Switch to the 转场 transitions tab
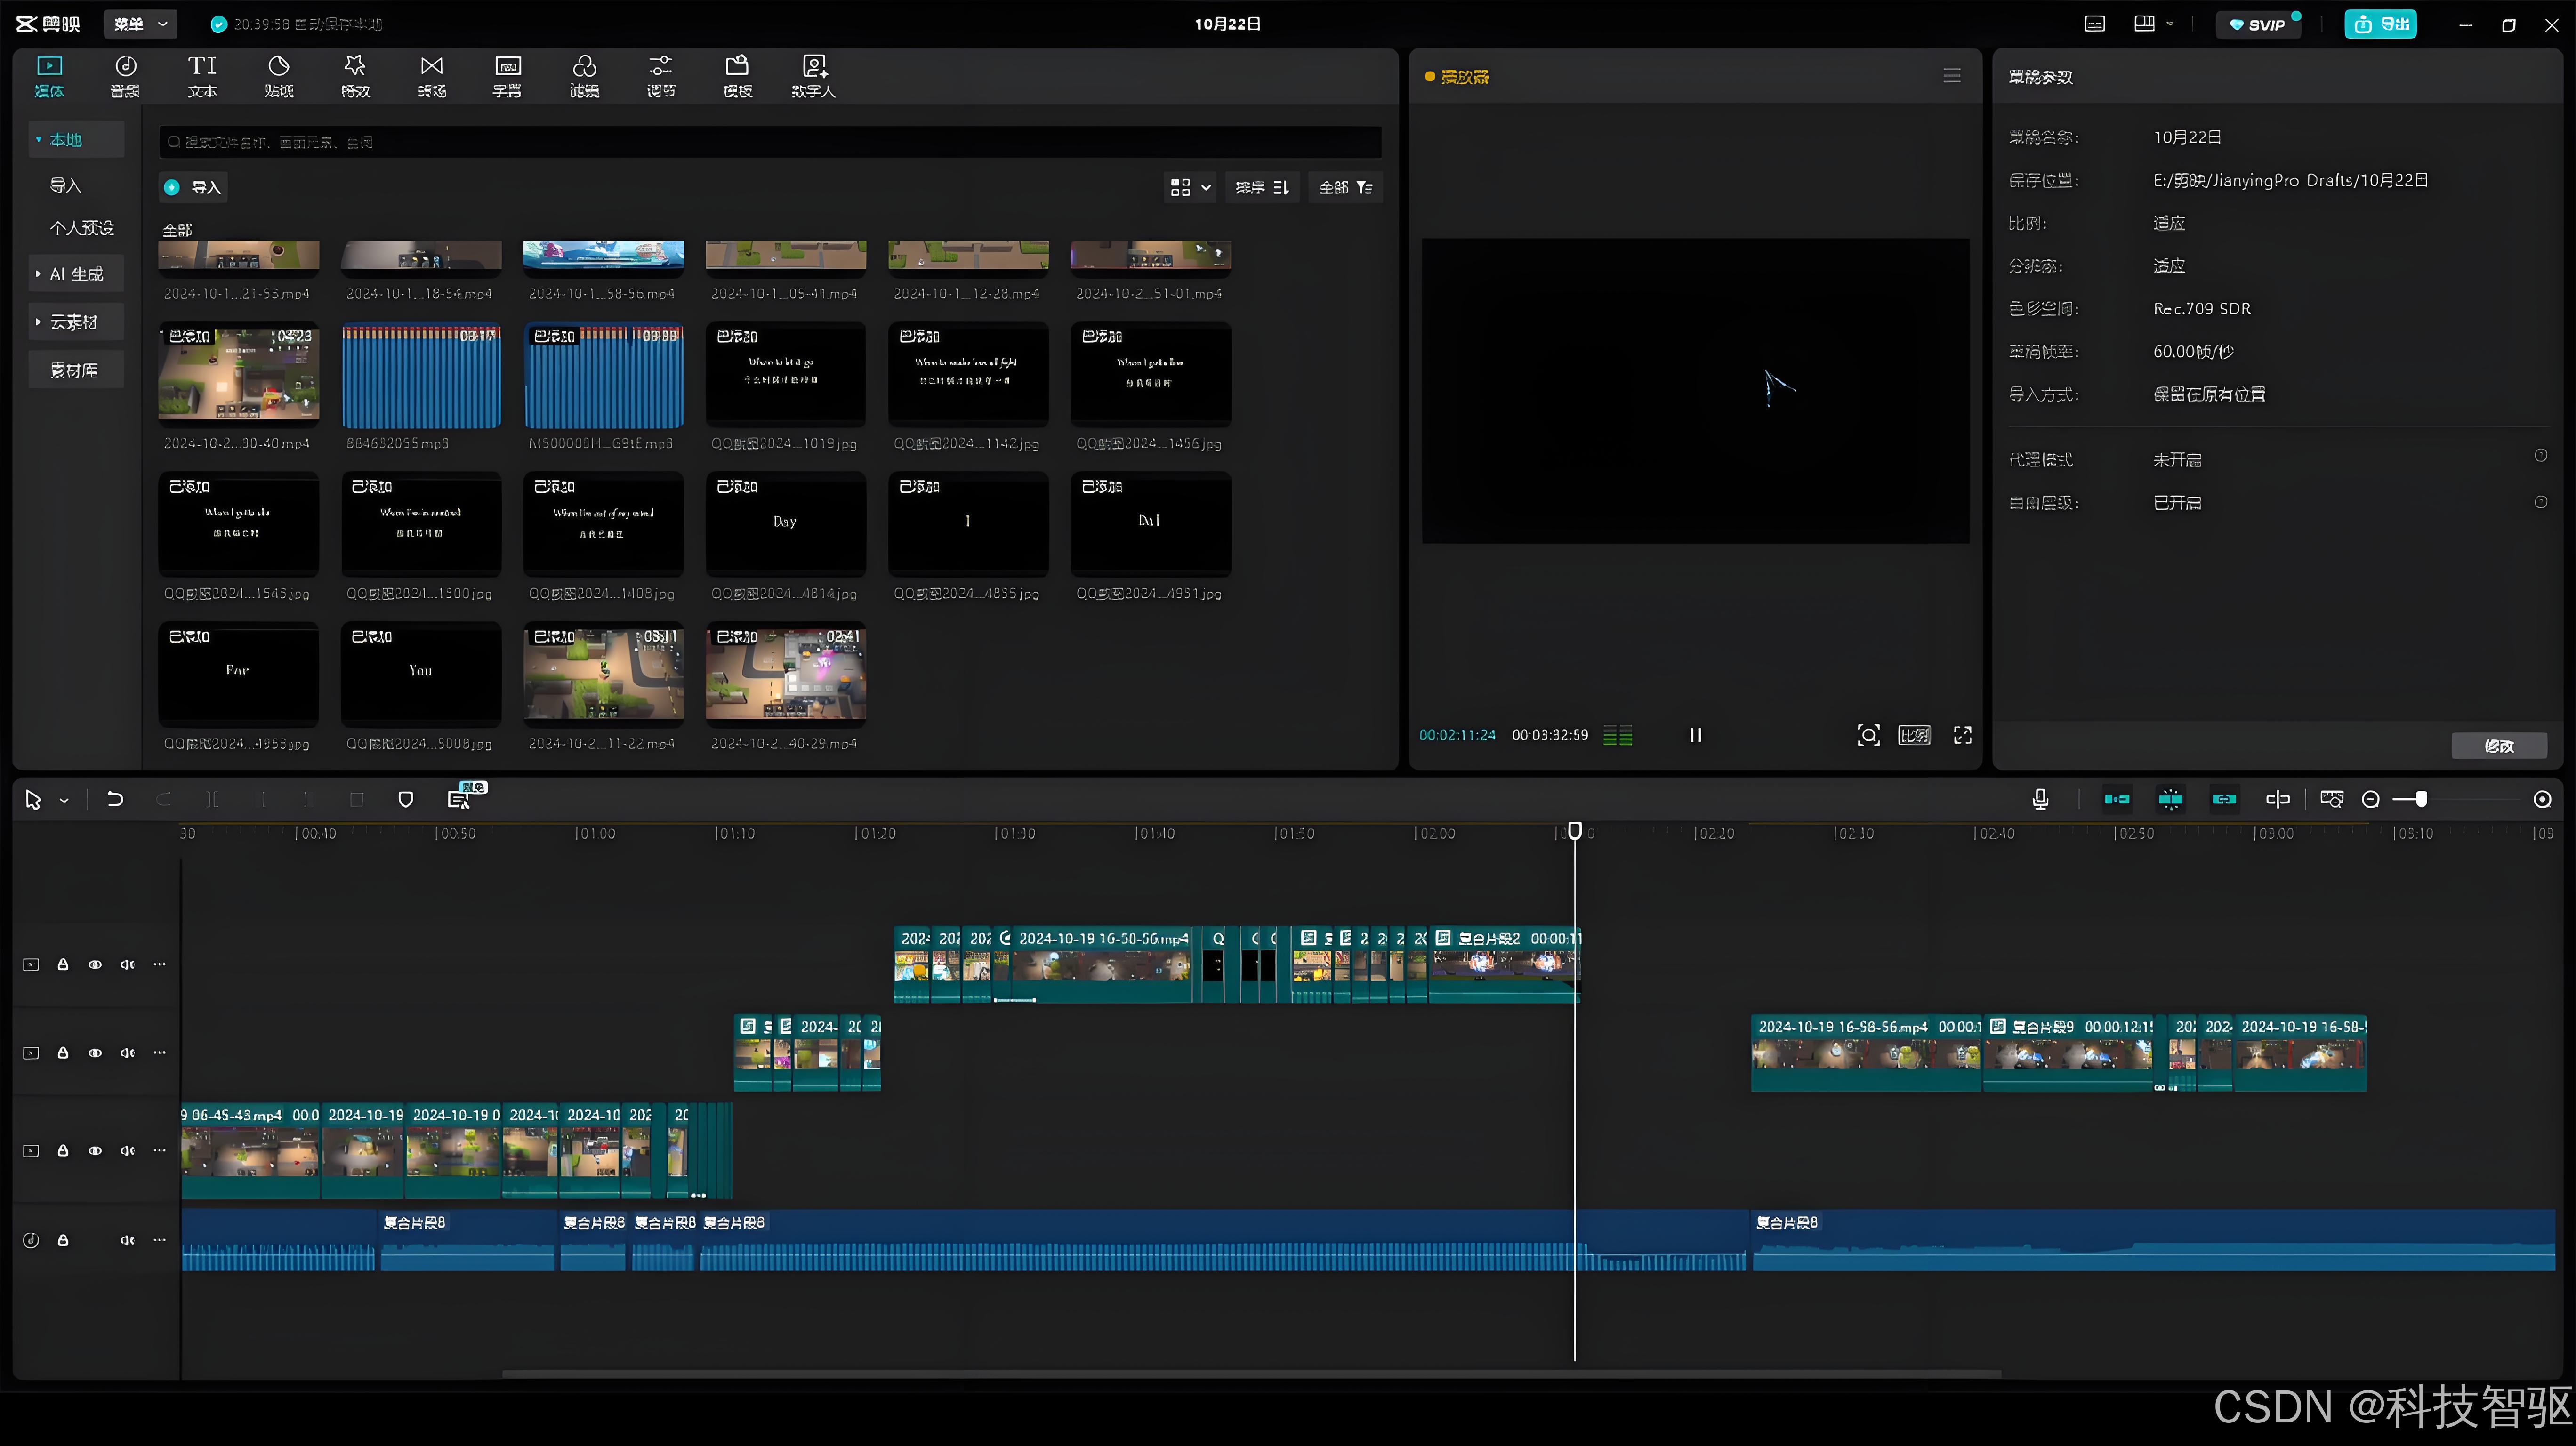The width and height of the screenshot is (2576, 1446). pyautogui.click(x=431, y=76)
